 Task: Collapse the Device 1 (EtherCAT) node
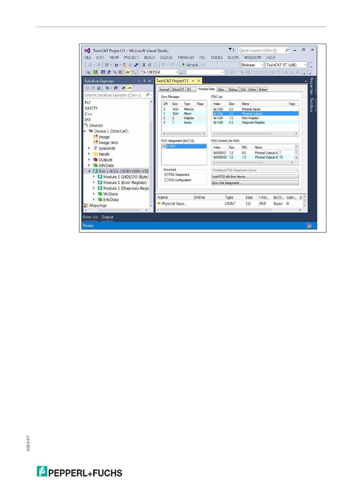(85, 131)
